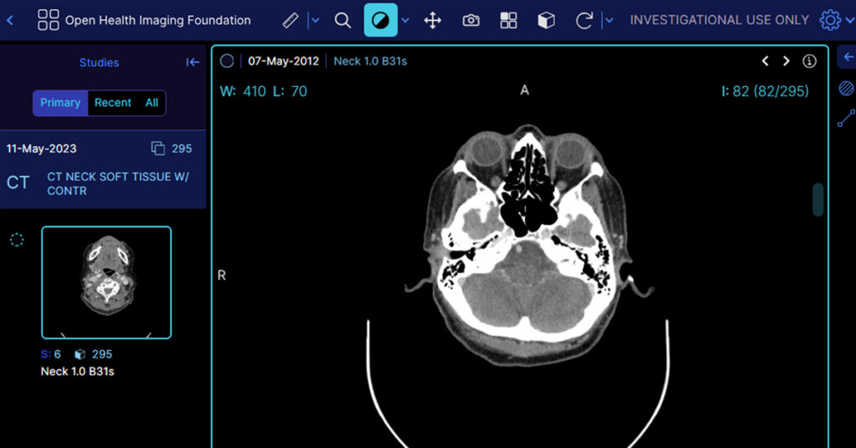This screenshot has height=448, width=856.
Task: Switch to the All studies tab
Action: (x=151, y=103)
